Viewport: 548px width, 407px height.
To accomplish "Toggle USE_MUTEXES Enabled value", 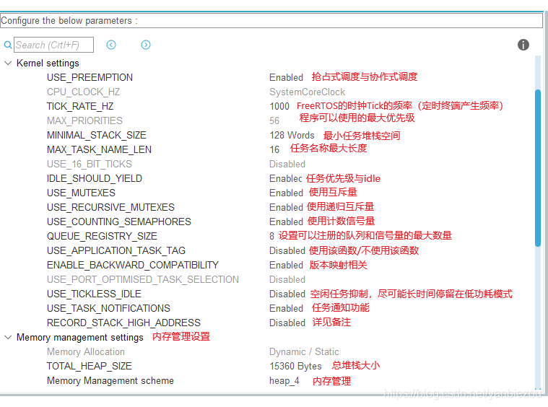I will pos(286,193).
